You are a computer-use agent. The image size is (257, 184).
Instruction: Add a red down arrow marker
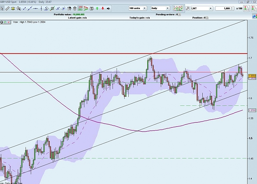click(103, 8)
